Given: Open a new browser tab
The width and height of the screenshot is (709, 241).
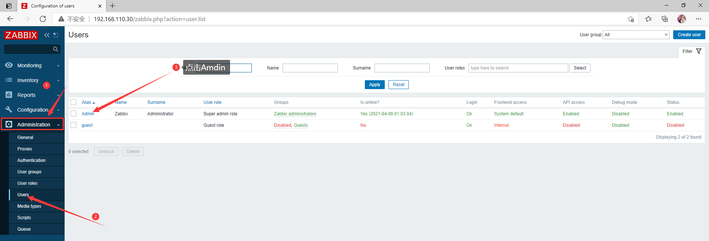Looking at the screenshot, I should pos(113,6).
